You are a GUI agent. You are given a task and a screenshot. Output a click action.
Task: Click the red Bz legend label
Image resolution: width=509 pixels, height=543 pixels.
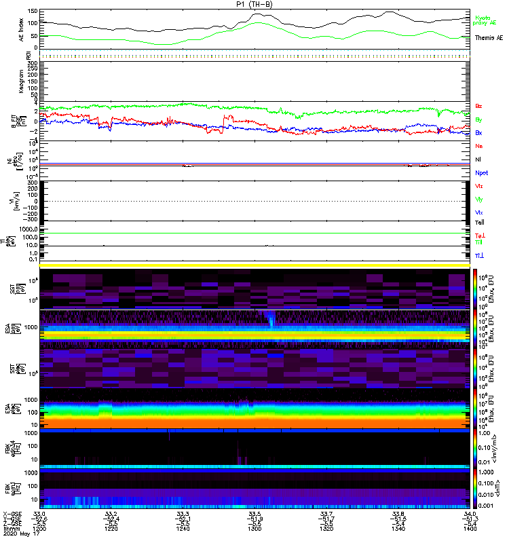pyautogui.click(x=478, y=106)
